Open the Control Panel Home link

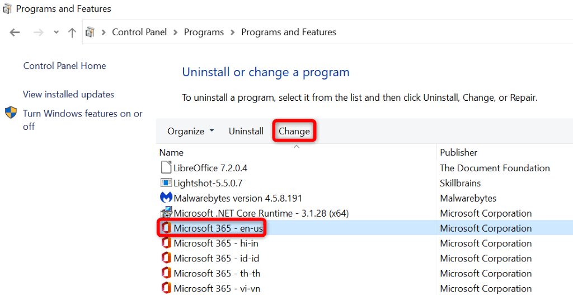[64, 65]
